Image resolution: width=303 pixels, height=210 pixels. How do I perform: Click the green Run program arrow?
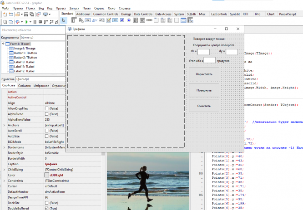[26, 22]
